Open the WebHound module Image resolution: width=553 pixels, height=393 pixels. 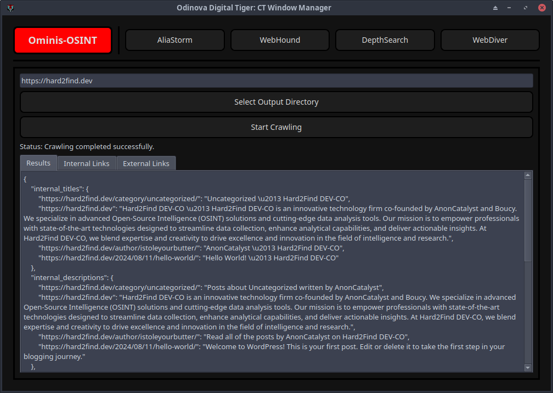coord(280,39)
